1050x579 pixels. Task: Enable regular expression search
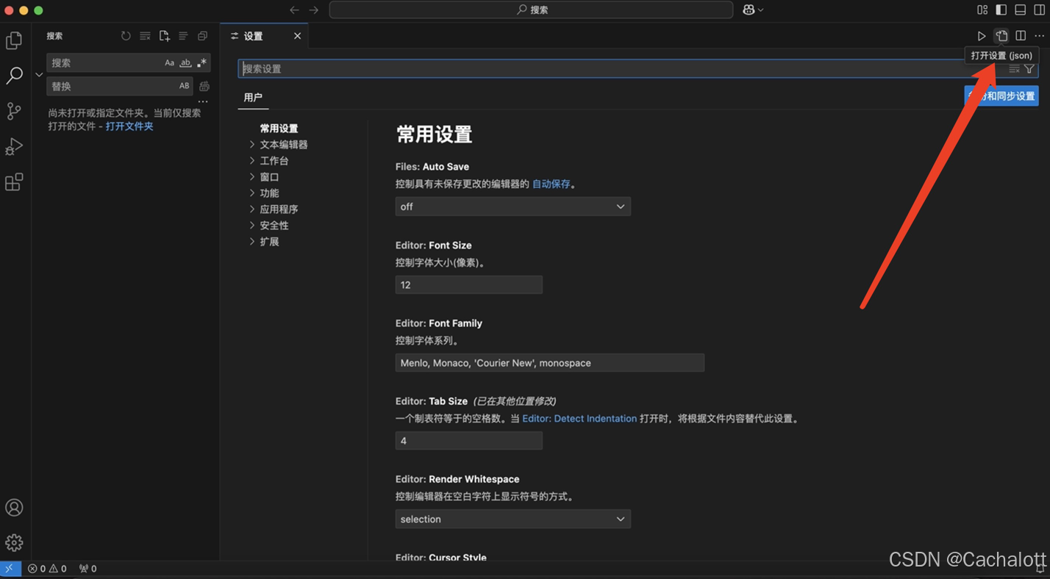coord(201,62)
